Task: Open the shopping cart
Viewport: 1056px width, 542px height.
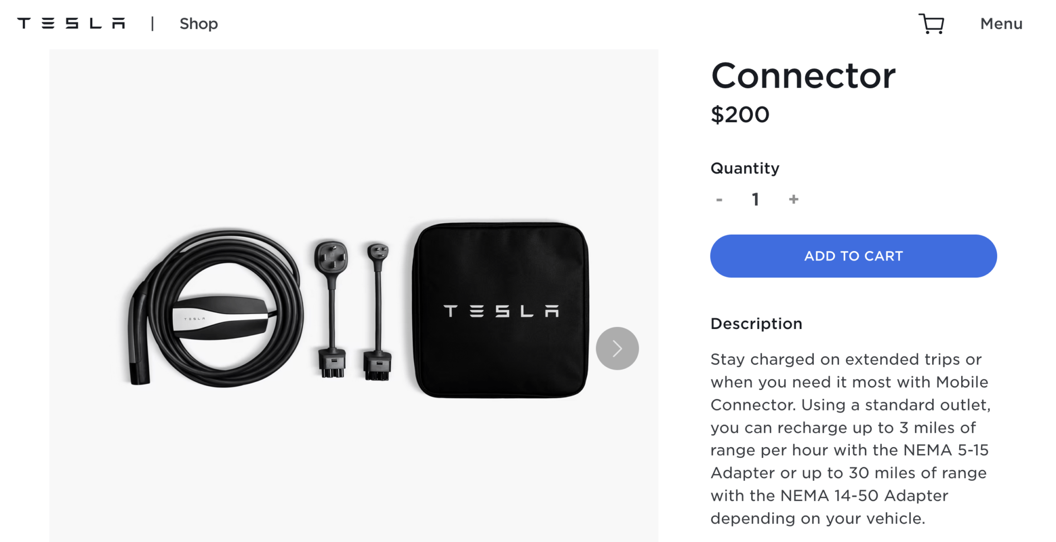Action: click(x=932, y=23)
